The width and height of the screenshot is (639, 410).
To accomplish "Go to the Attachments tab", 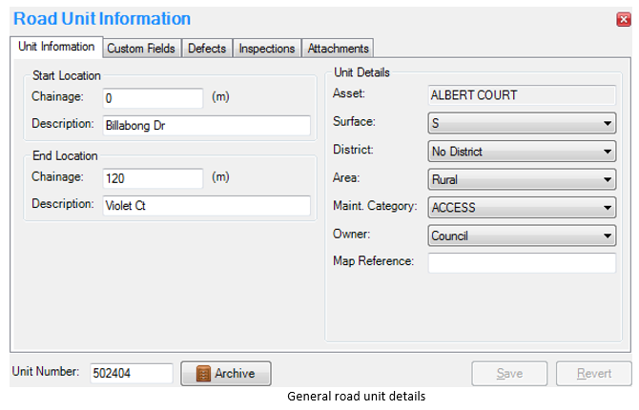I will click(x=338, y=48).
